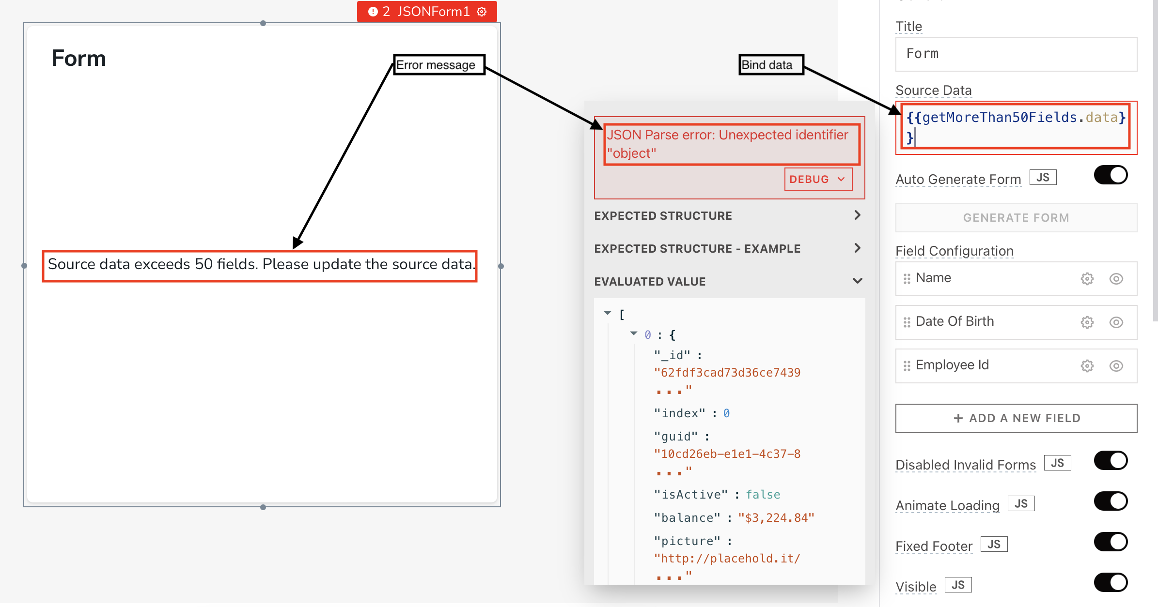Click into the Title input field
Screen dimensions: 1158x607
click(x=1016, y=54)
